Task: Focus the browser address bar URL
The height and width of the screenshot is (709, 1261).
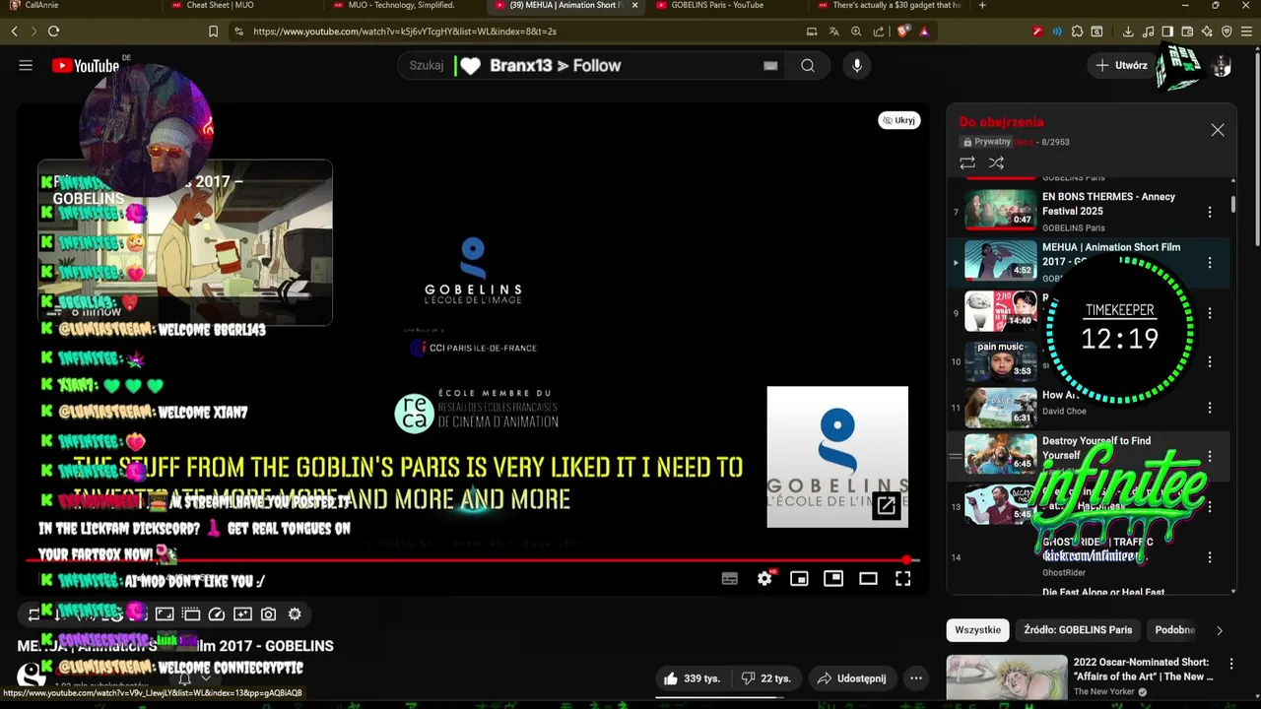Action: (x=404, y=32)
